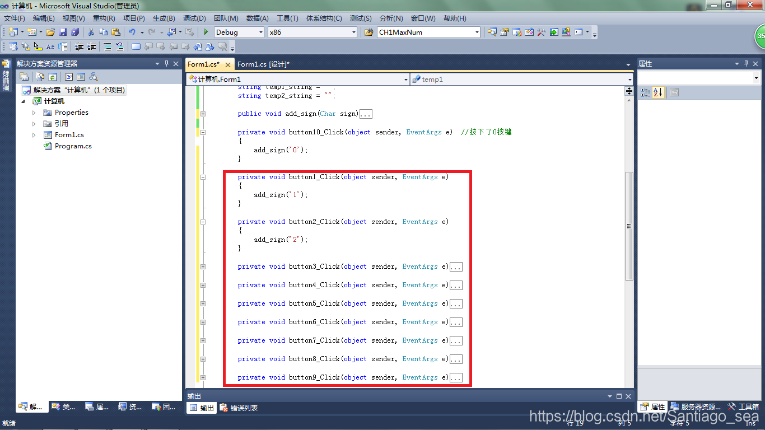Click the New Project toolbar icon
Viewport: 765px width, 430px height.
(13, 32)
